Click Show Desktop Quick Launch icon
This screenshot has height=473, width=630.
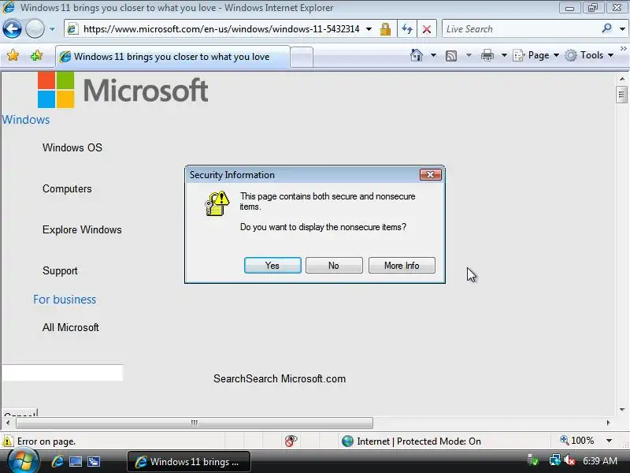coord(76,462)
